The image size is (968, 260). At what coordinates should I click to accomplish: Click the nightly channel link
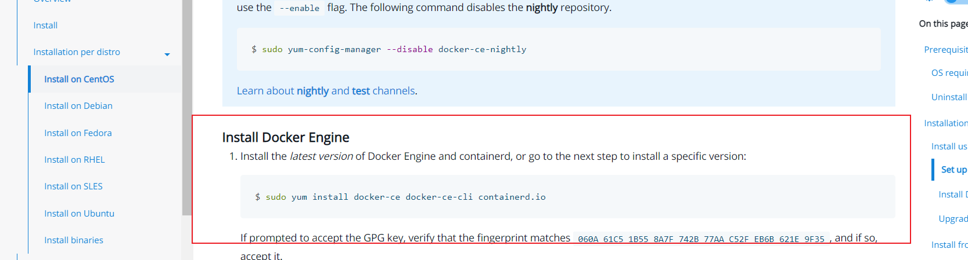point(312,91)
